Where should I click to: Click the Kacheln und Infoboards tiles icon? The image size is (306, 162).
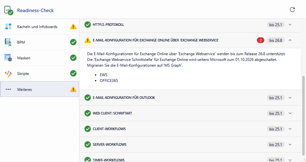tap(8, 26)
